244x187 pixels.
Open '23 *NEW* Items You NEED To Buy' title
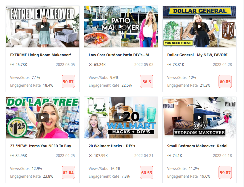[x=42, y=146]
